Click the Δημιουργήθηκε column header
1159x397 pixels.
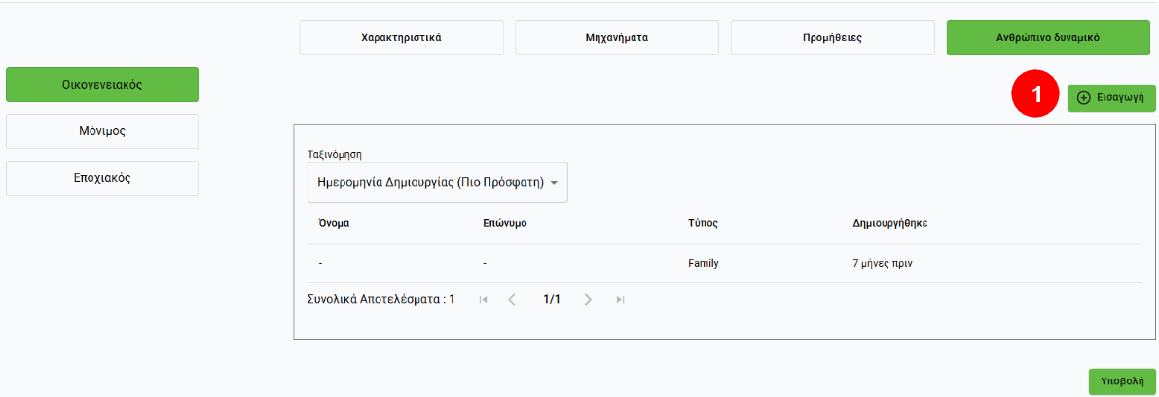coord(889,223)
